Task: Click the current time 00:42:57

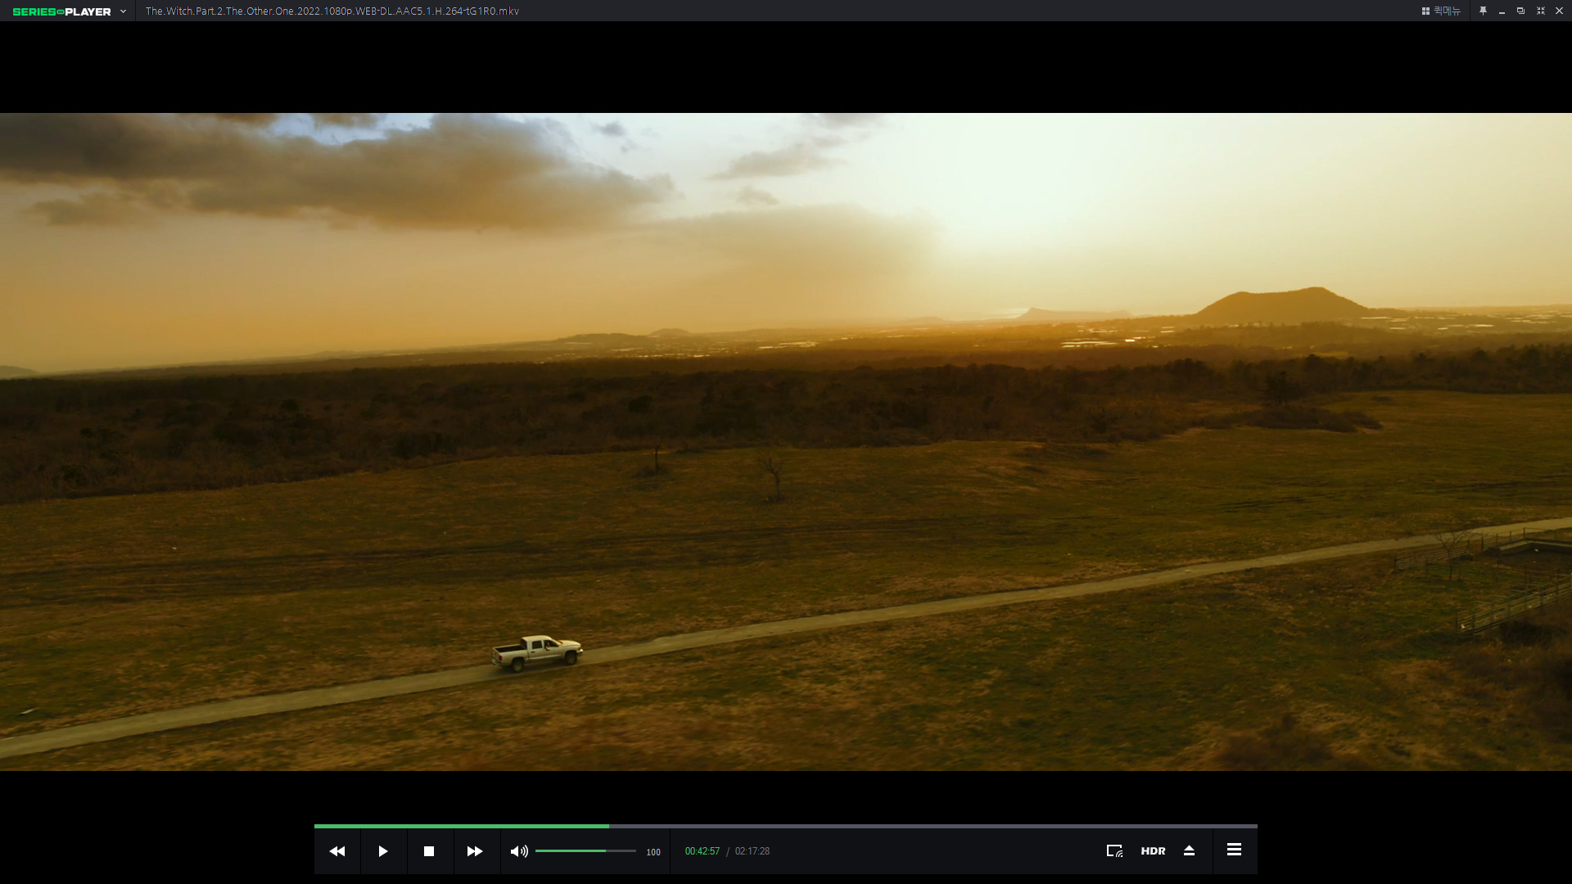Action: 702,851
